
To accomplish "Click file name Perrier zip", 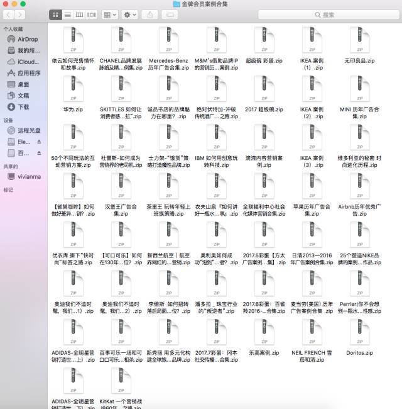I will pyautogui.click(x=359, y=308).
